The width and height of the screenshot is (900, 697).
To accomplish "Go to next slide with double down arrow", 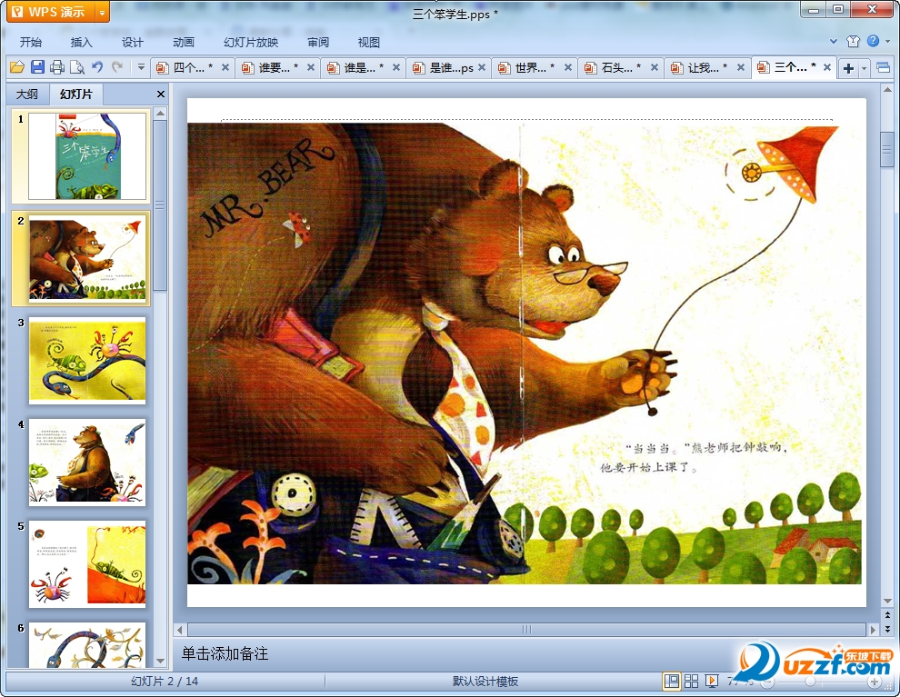I will pos(887,629).
